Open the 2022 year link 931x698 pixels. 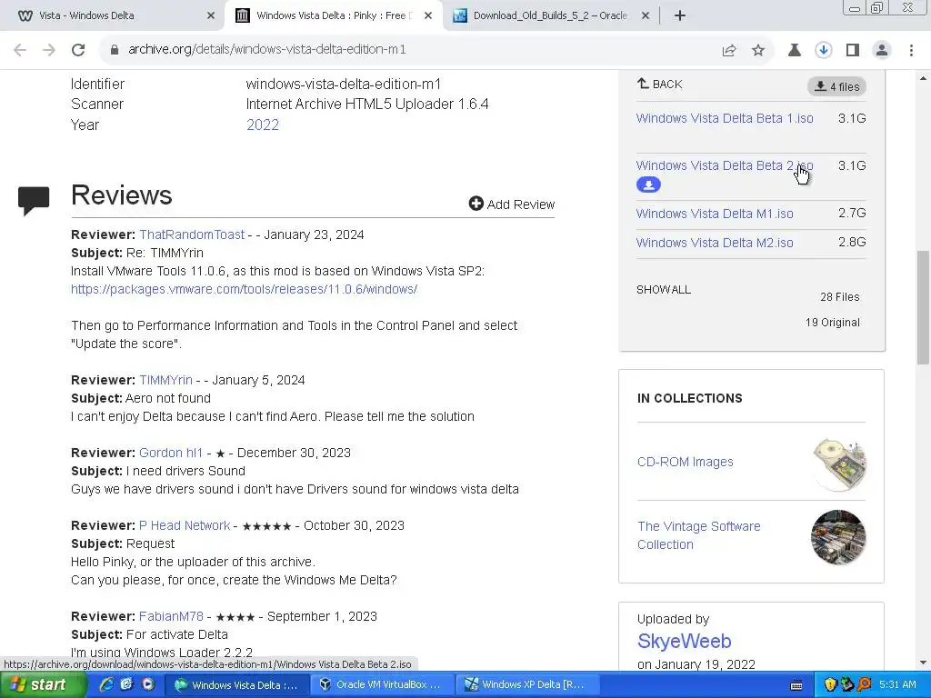point(263,125)
